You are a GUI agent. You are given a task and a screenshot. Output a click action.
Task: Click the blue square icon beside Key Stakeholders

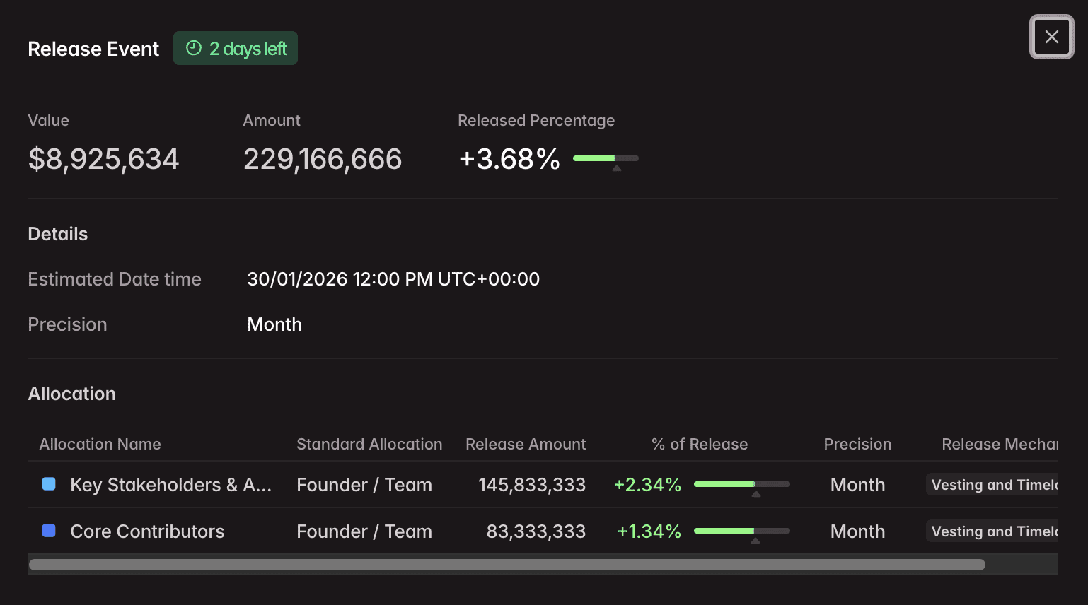click(49, 482)
